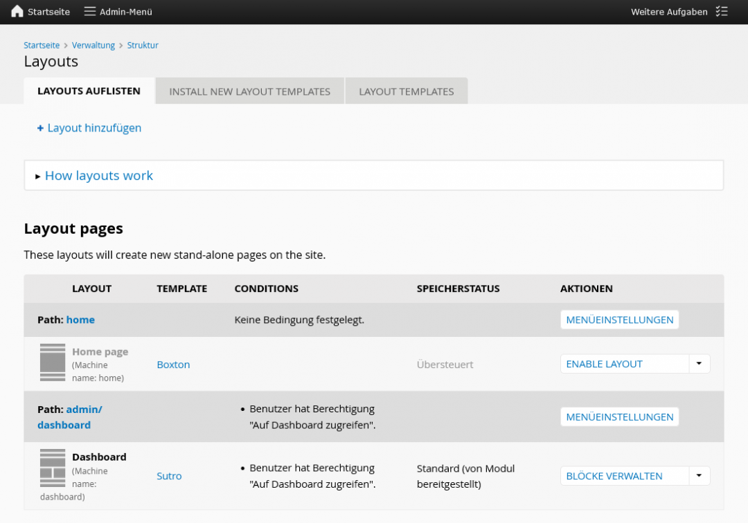Follow the Struktur breadcrumb link
The height and width of the screenshot is (523, 748).
click(143, 45)
